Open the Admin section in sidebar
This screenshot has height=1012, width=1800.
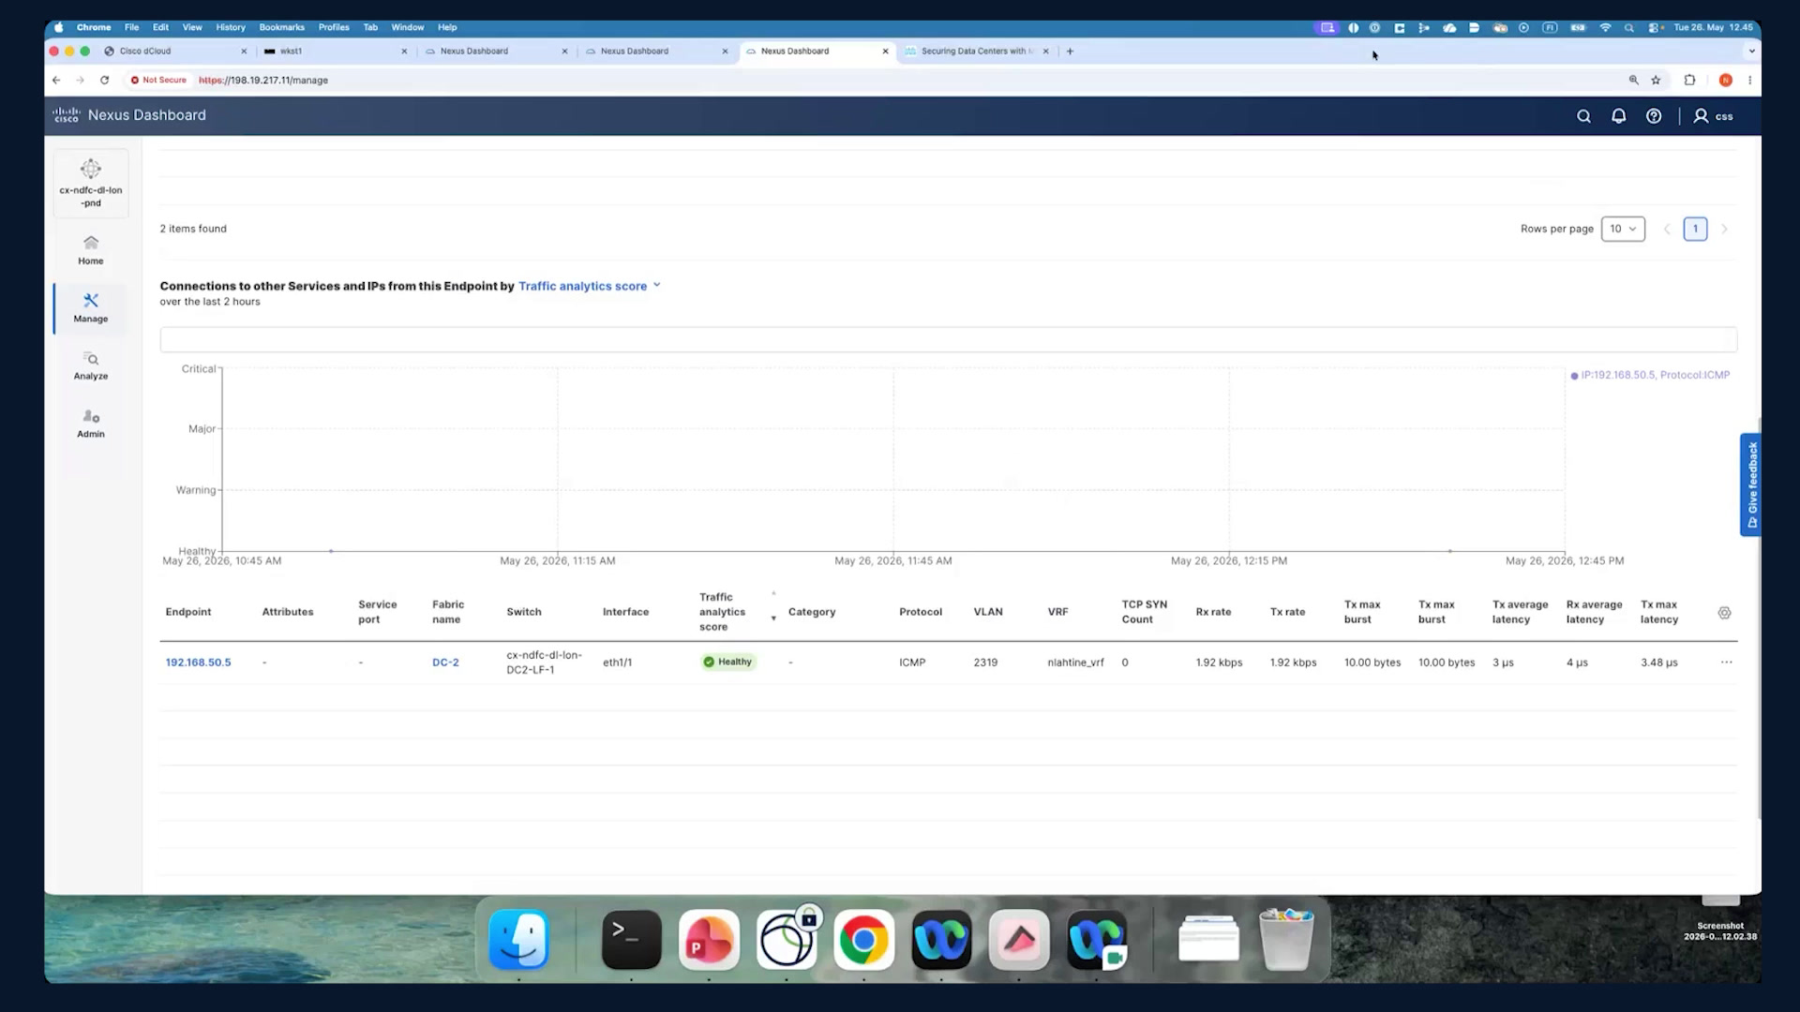[x=91, y=424]
